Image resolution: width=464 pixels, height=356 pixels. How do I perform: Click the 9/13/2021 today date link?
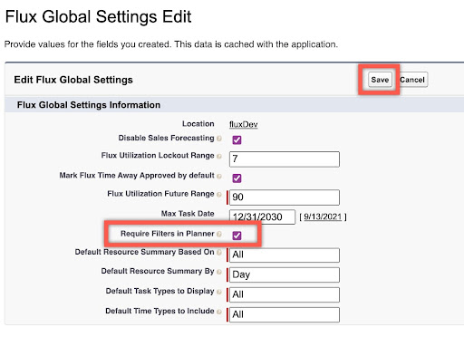pos(323,216)
